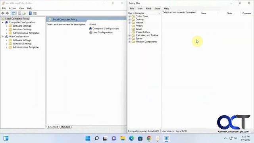Select the Computer Configuration label in the left tree

click(22, 22)
